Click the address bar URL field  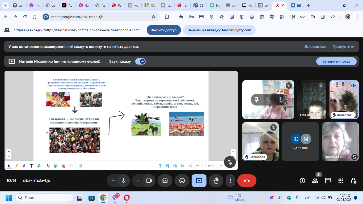point(100,17)
